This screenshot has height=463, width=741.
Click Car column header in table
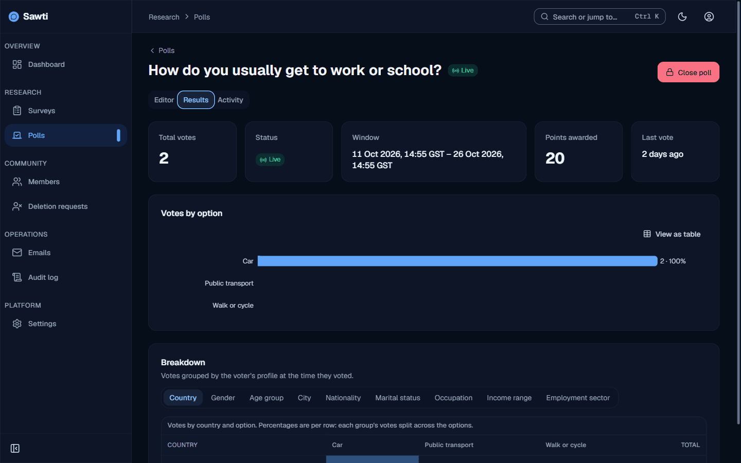(337, 445)
